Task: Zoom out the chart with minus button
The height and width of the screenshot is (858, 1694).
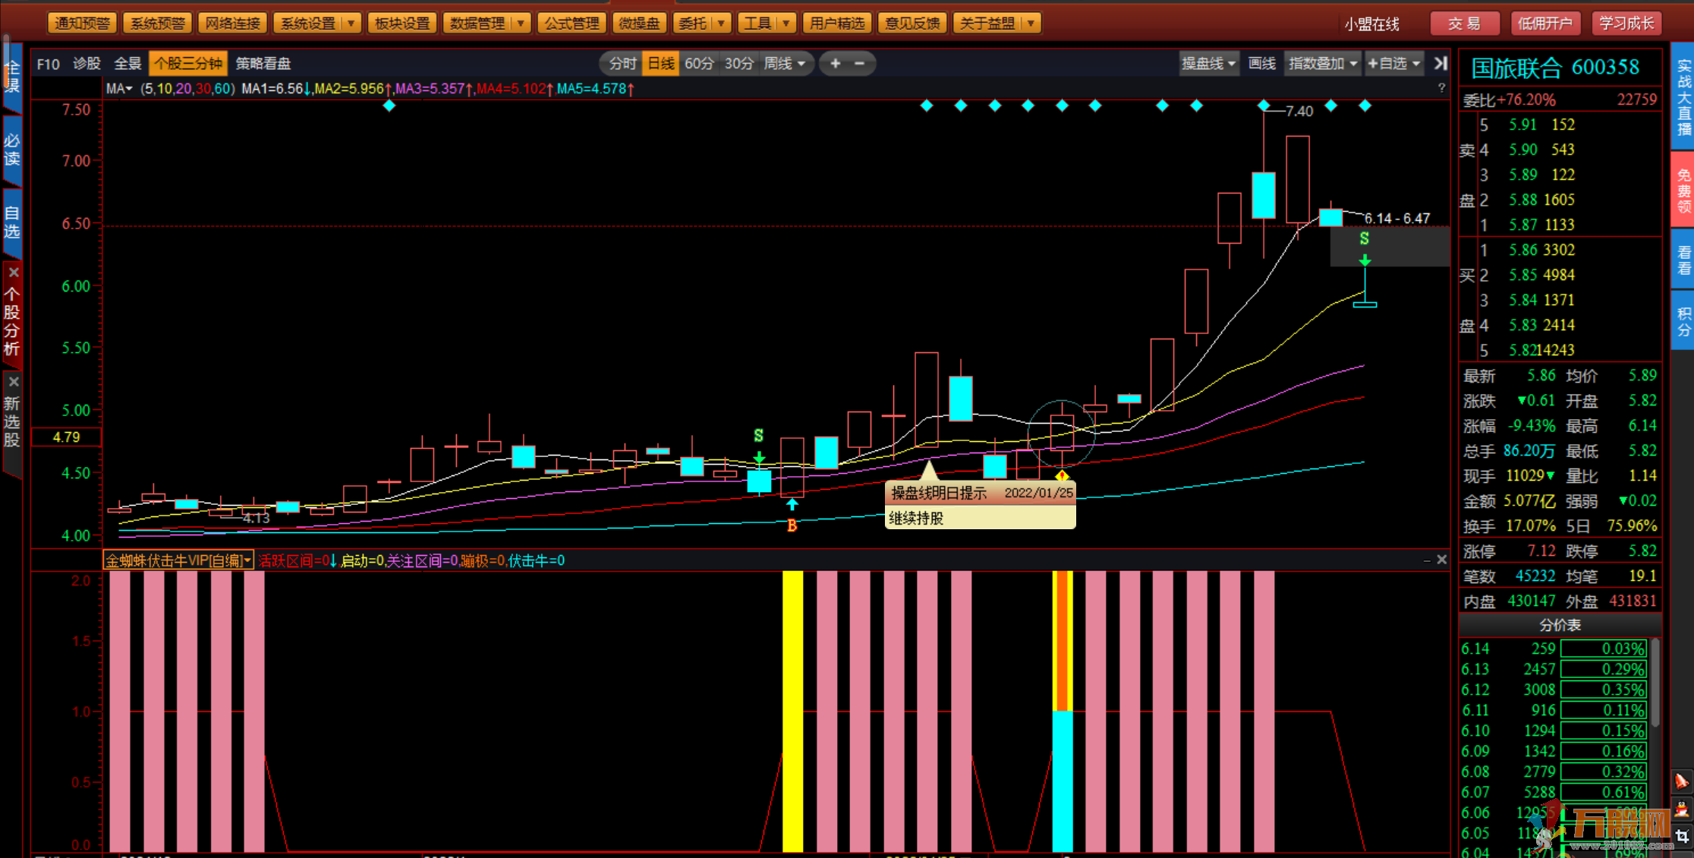Action: 860,64
